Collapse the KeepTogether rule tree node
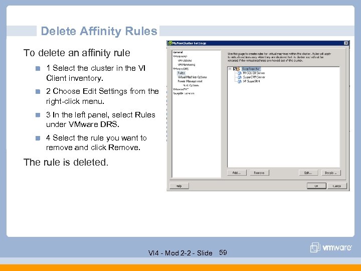361x271 pixels. [230, 69]
